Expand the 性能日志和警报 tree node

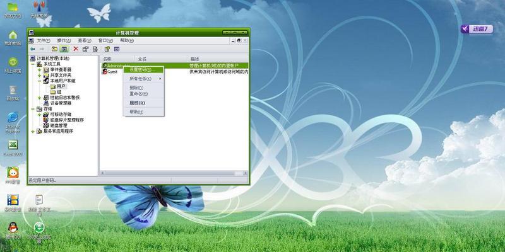(39, 98)
